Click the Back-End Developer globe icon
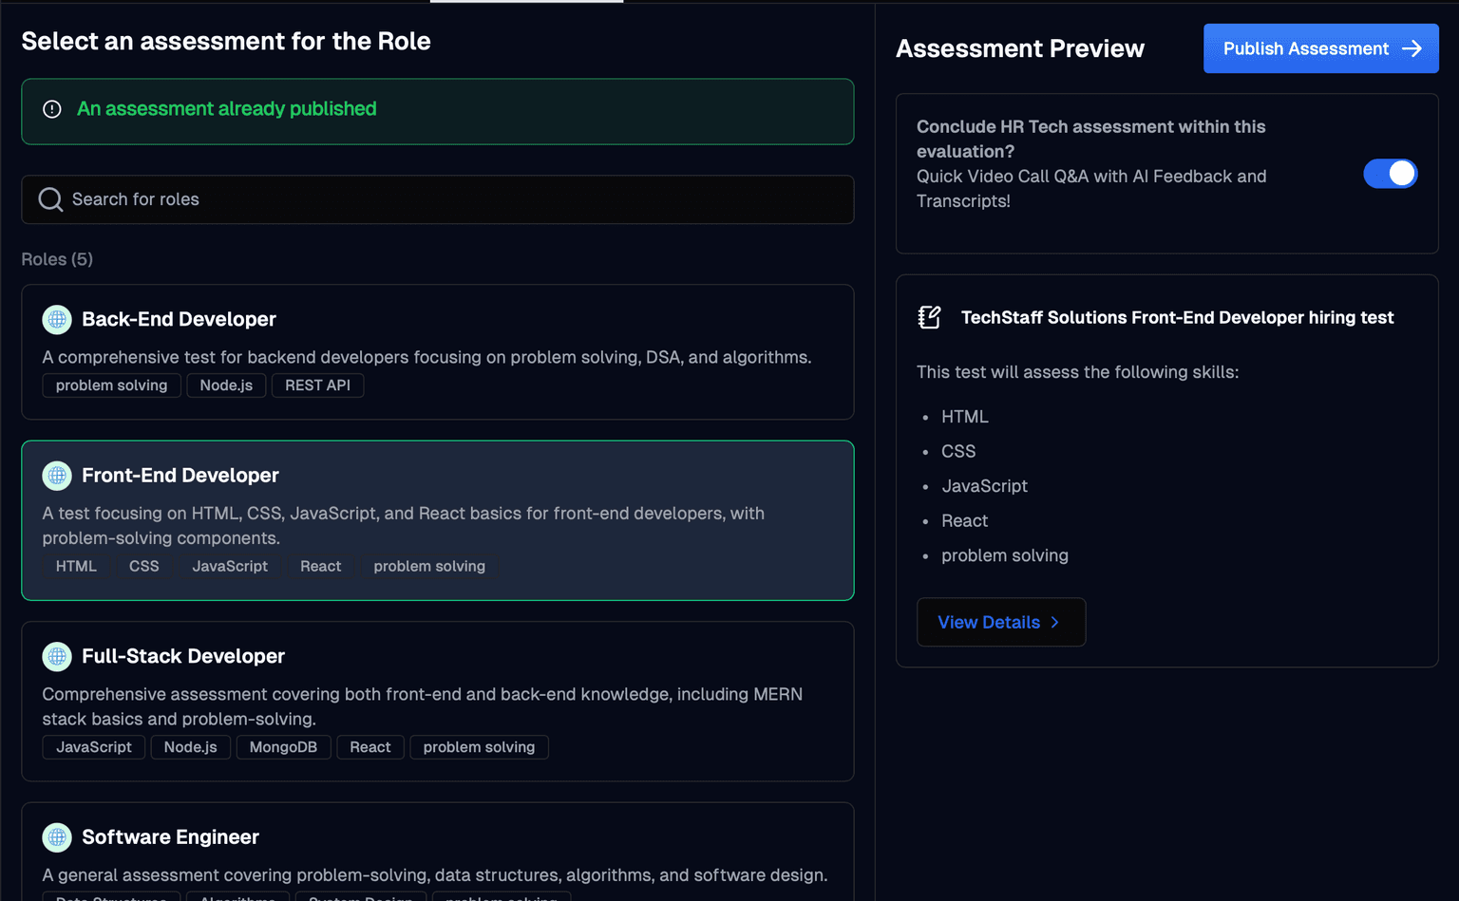This screenshot has width=1459, height=901. pyautogui.click(x=57, y=320)
